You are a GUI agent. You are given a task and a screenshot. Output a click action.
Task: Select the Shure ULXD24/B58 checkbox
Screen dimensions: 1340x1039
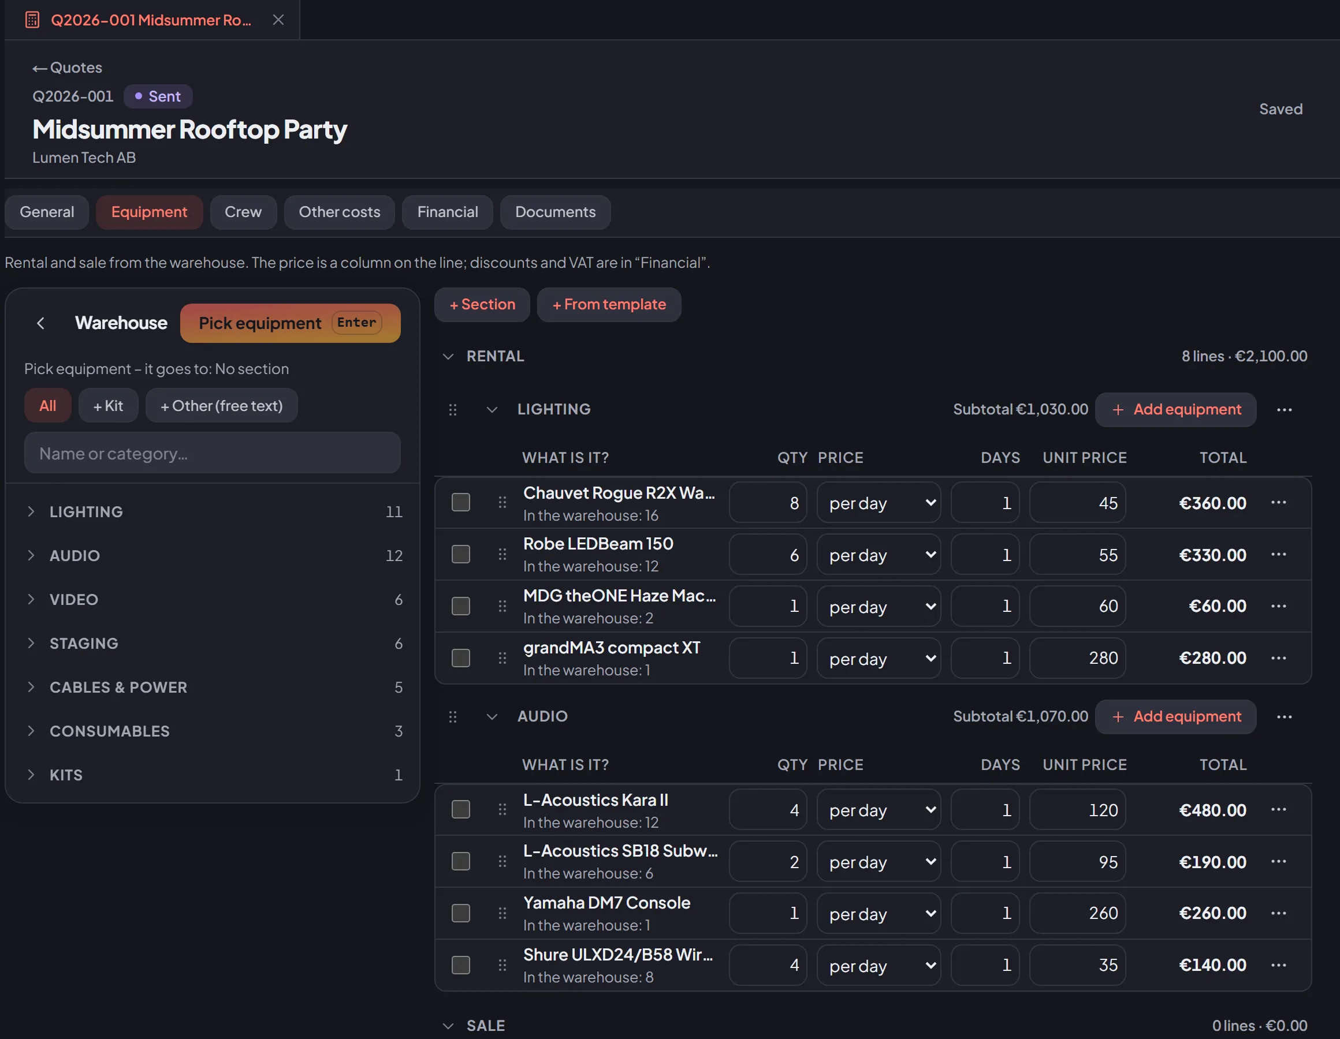(x=461, y=965)
